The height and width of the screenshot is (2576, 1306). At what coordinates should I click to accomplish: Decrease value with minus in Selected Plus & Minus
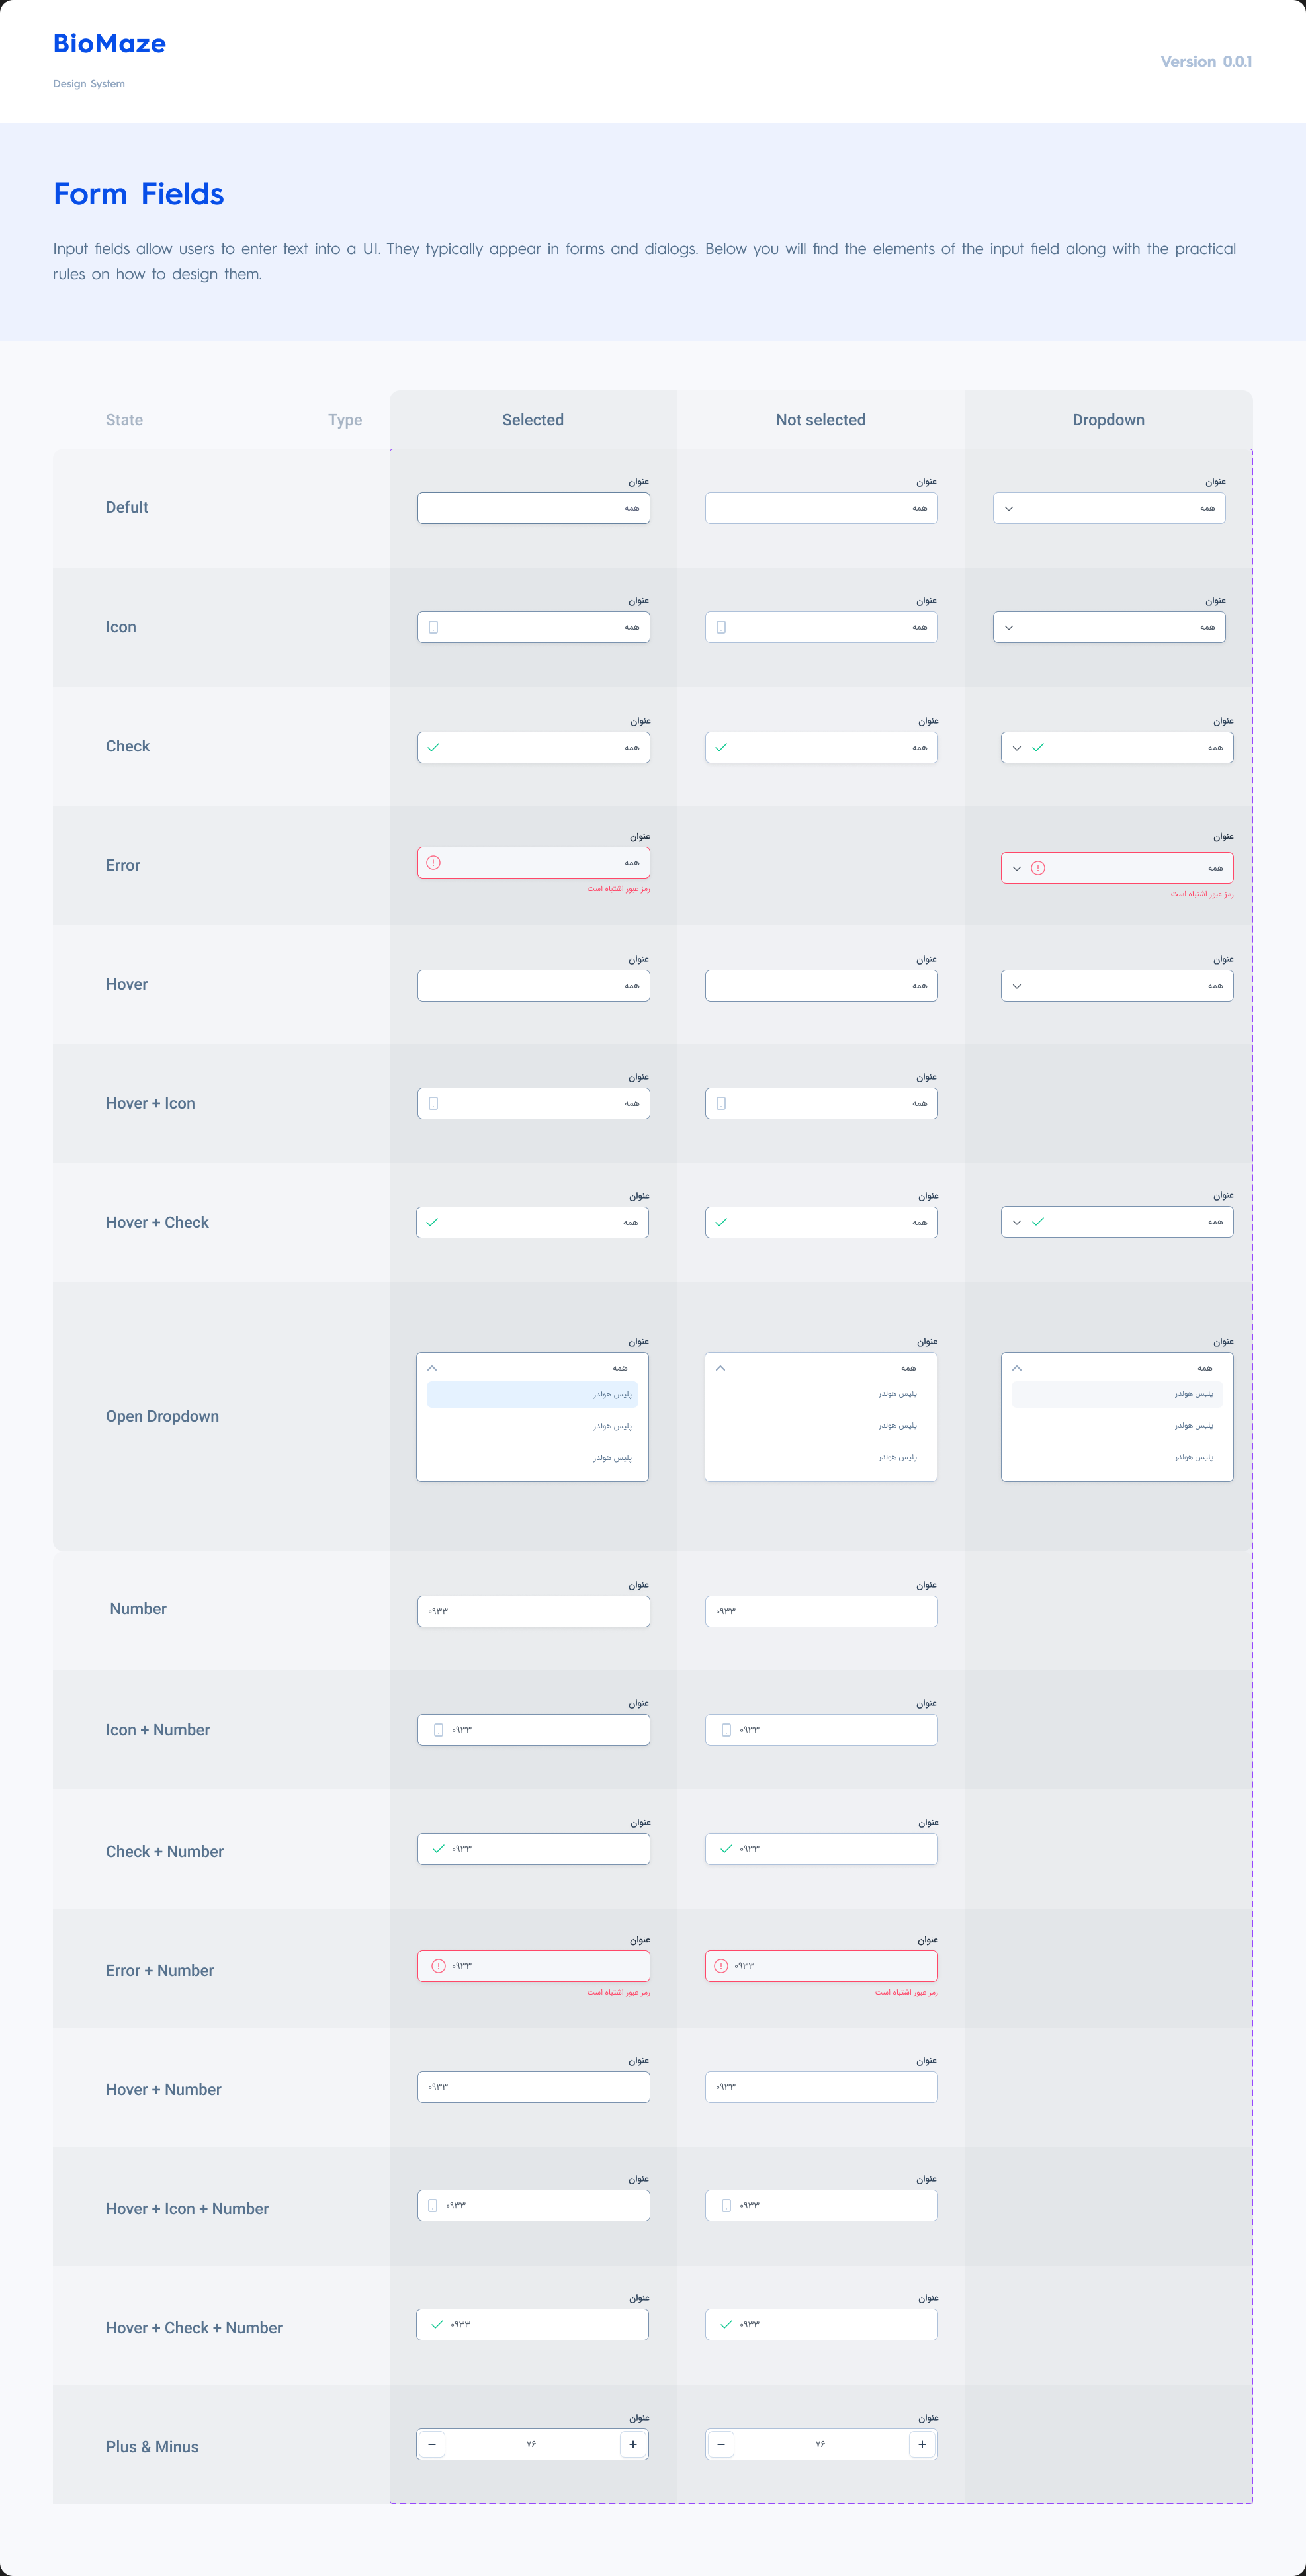pyautogui.click(x=432, y=2444)
